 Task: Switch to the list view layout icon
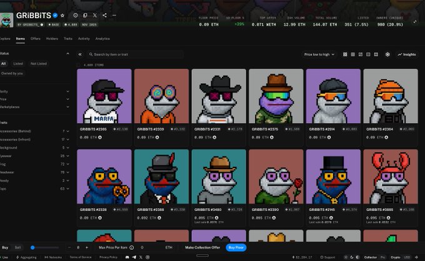coord(361,54)
